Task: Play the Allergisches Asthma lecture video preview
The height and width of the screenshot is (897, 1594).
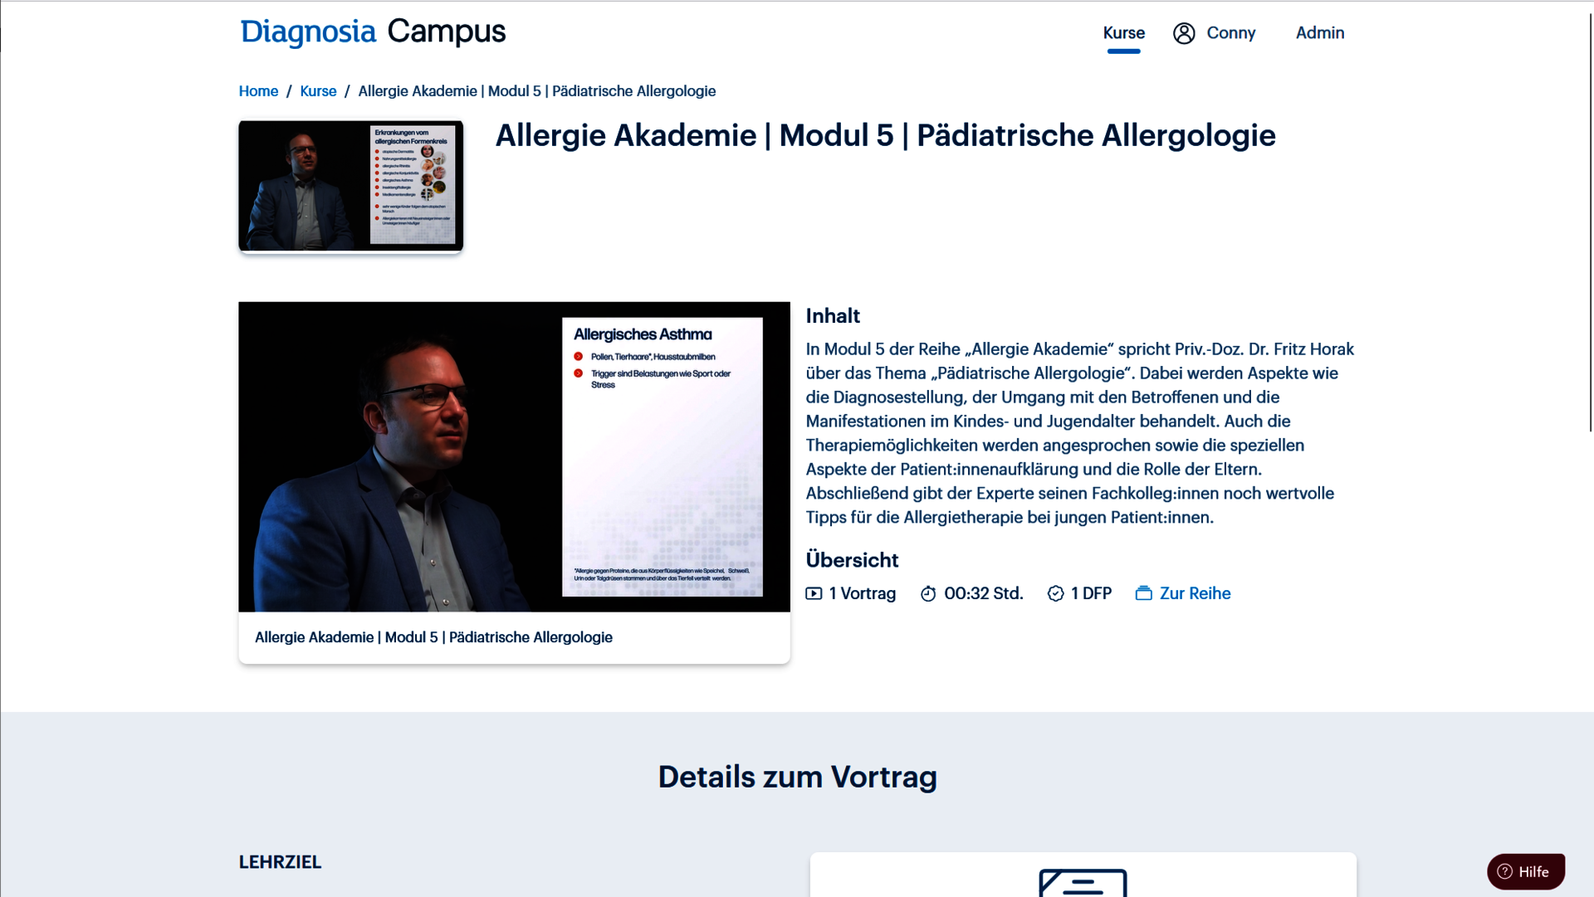Action: pyautogui.click(x=514, y=456)
